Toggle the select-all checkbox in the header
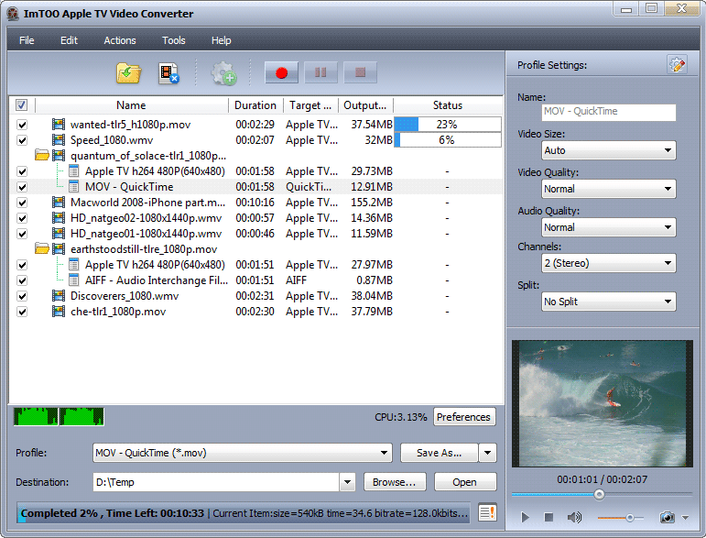The height and width of the screenshot is (538, 706). tap(21, 105)
